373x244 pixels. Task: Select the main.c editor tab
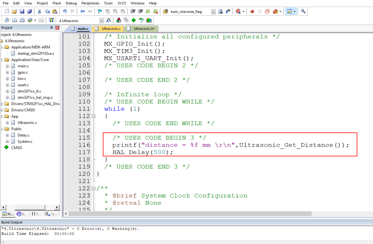(80, 29)
